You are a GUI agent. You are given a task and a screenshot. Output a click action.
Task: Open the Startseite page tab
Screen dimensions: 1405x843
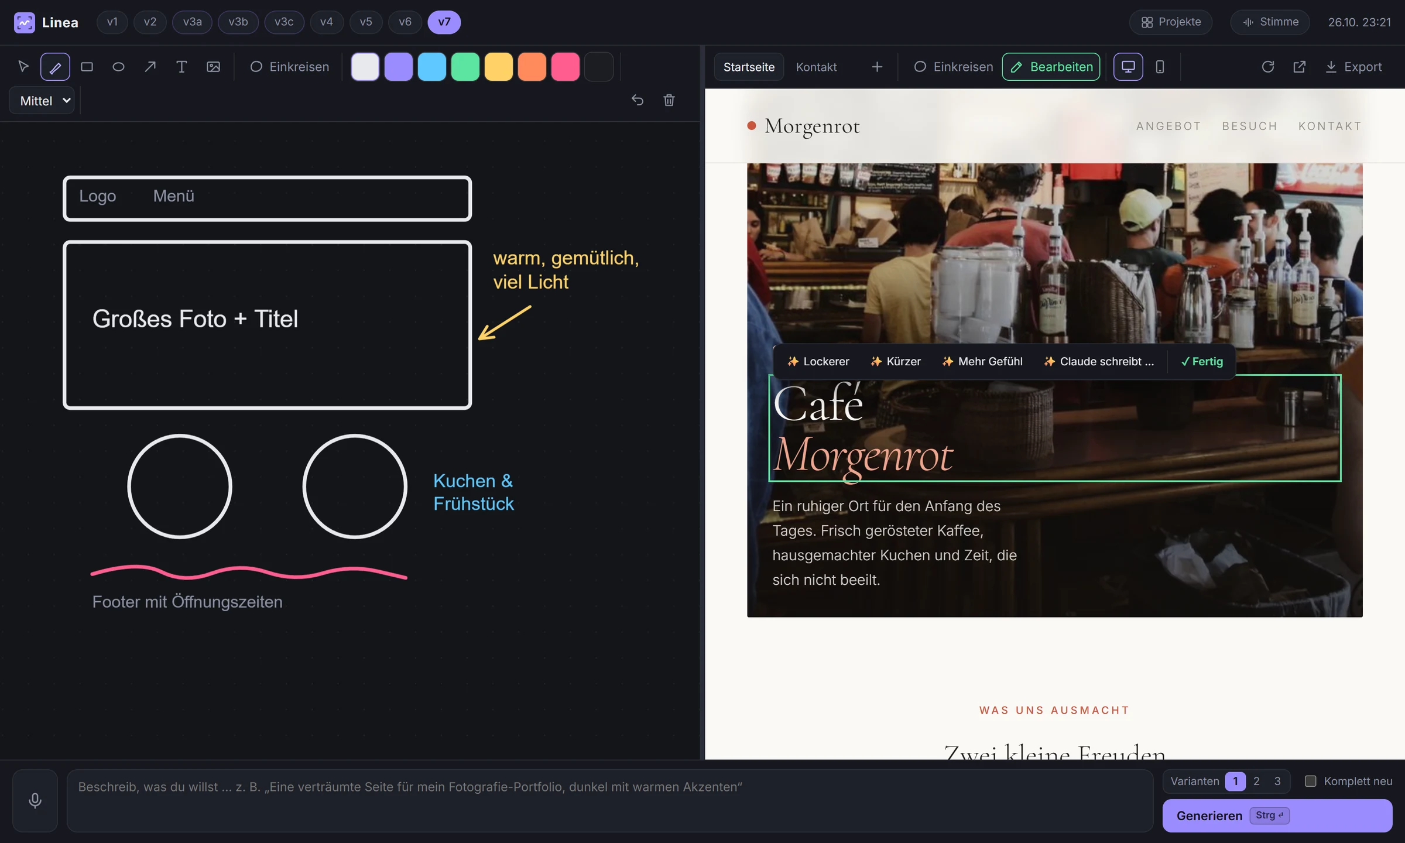pos(749,67)
